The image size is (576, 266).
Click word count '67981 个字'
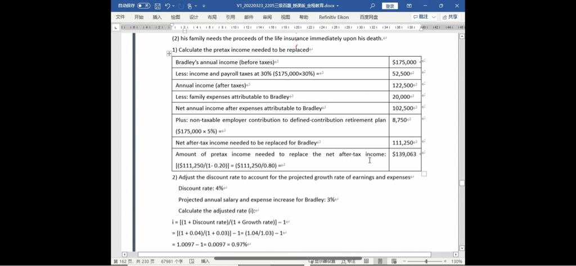172,262
